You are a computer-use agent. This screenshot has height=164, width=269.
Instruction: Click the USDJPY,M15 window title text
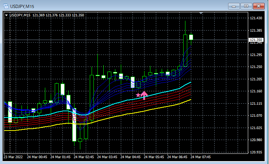tap(22, 7)
